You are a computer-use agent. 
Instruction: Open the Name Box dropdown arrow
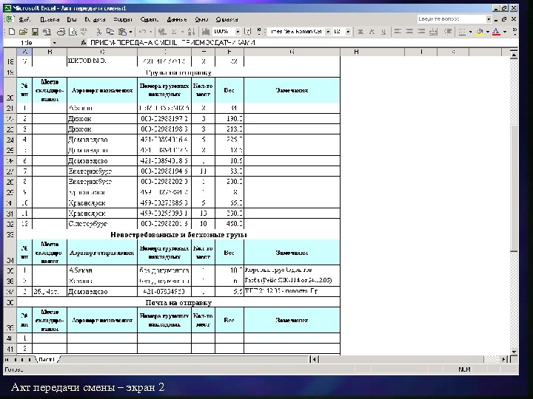click(x=54, y=43)
